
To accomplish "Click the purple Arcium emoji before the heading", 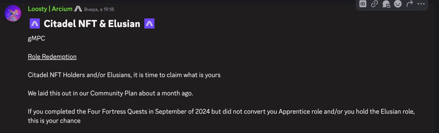I will 35,24.
